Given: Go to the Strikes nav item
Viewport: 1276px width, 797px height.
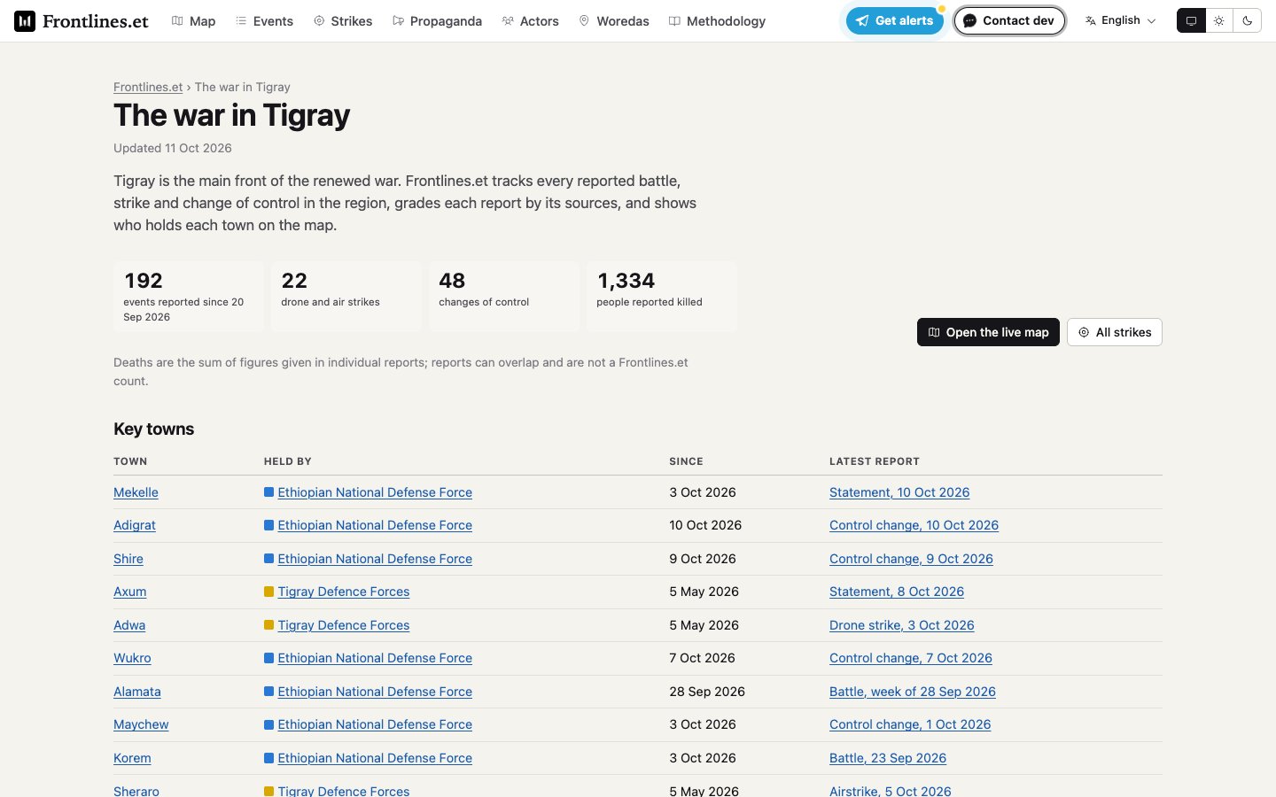Looking at the screenshot, I should coord(343,21).
